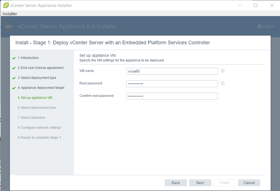This screenshot has height=191, width=280.
Task: Open the English language selector
Action: 266,26
